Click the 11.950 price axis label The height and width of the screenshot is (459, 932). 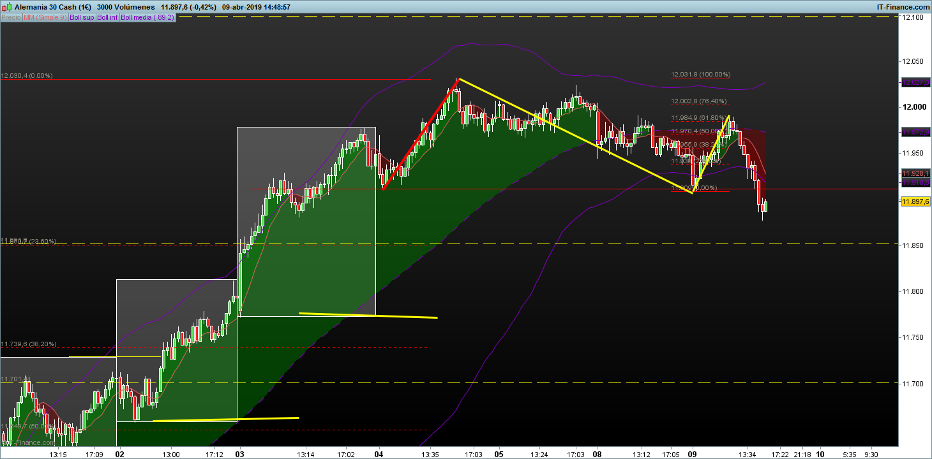pos(912,153)
